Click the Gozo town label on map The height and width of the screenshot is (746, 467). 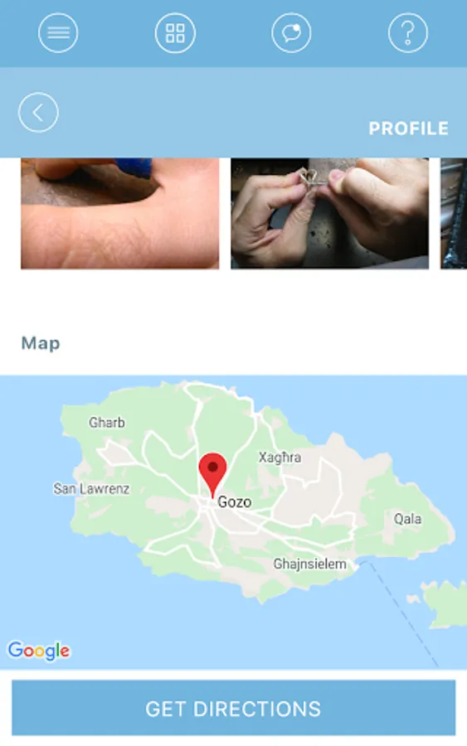pyautogui.click(x=235, y=502)
